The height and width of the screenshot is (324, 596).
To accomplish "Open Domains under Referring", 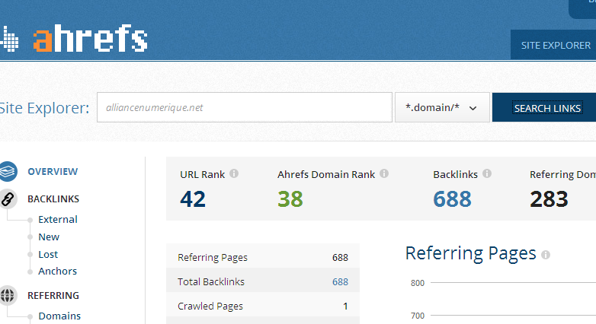I will point(59,316).
